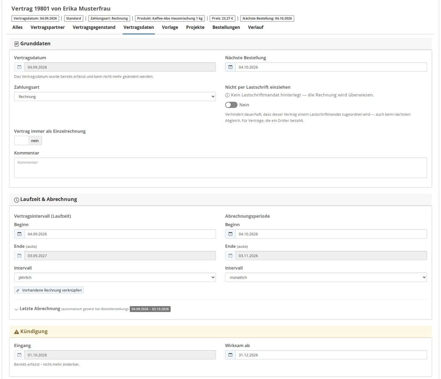Show the Bestellungen tab
The width and height of the screenshot is (441, 379).
(x=226, y=27)
